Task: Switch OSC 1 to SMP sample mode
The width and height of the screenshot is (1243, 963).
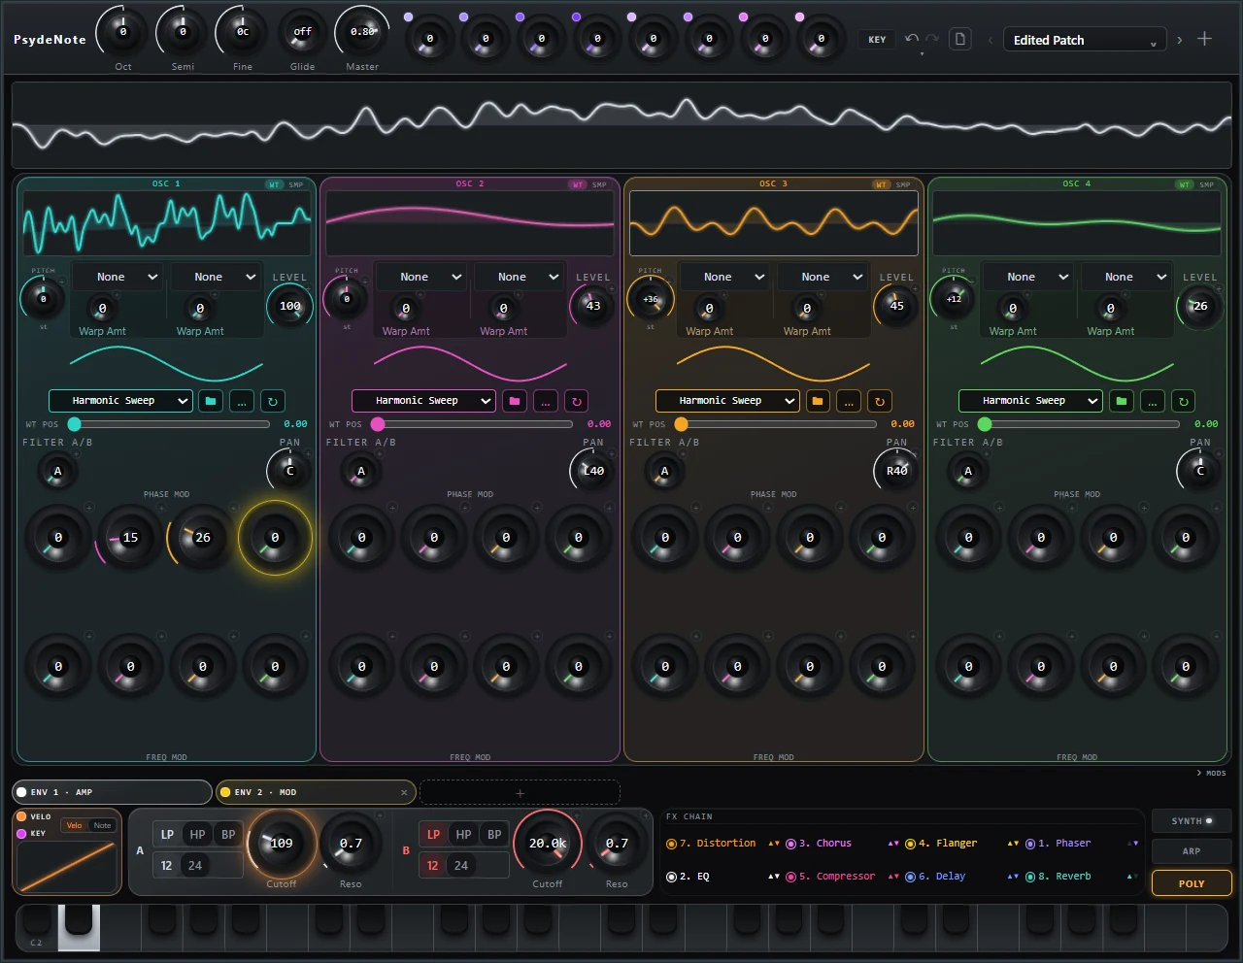Action: tap(296, 184)
